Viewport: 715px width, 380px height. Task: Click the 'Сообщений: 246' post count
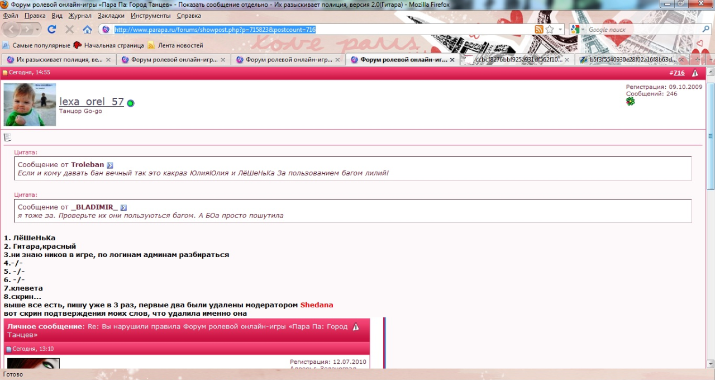651,94
